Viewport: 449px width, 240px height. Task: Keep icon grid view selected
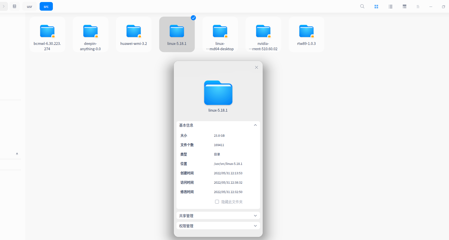[376, 6]
